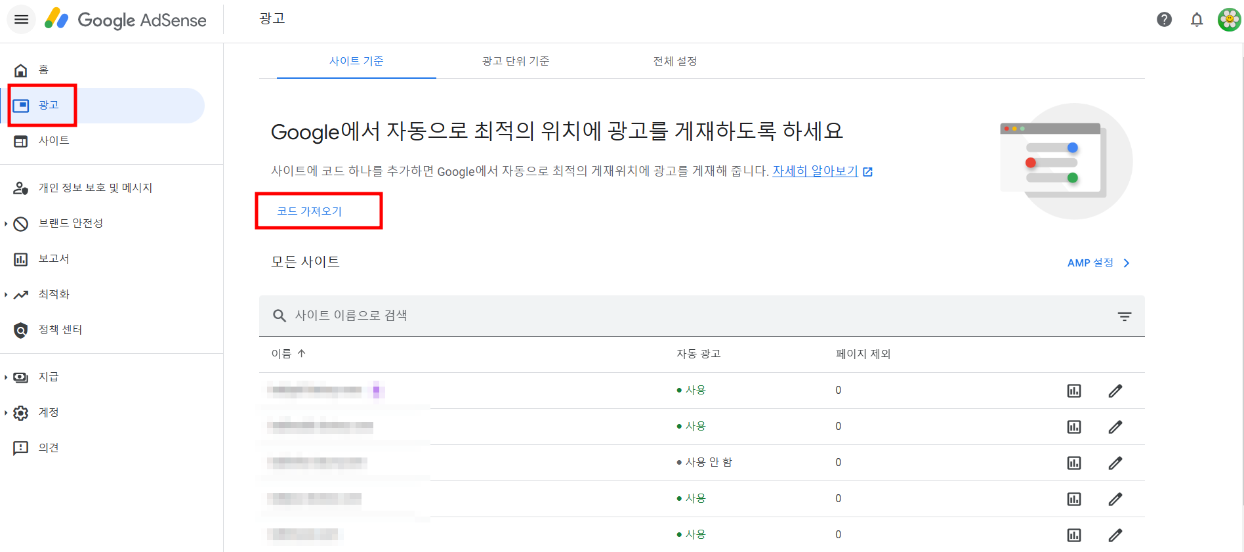
Task: Open the notifications bell
Action: point(1197,20)
